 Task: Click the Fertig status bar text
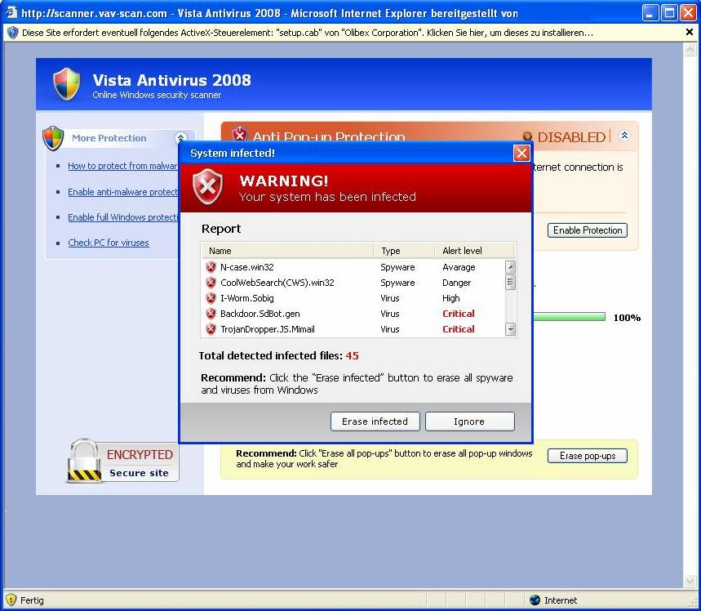[x=32, y=600]
